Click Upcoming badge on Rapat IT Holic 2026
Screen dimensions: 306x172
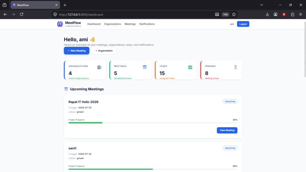pyautogui.click(x=230, y=101)
